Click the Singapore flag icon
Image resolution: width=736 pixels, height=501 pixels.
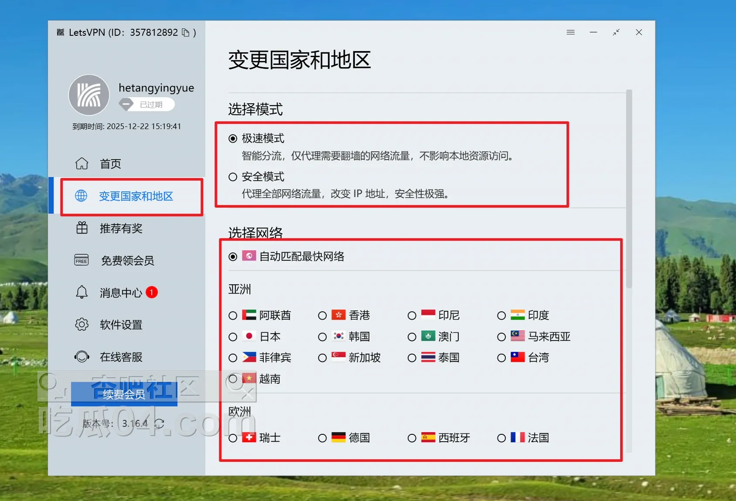coord(339,357)
